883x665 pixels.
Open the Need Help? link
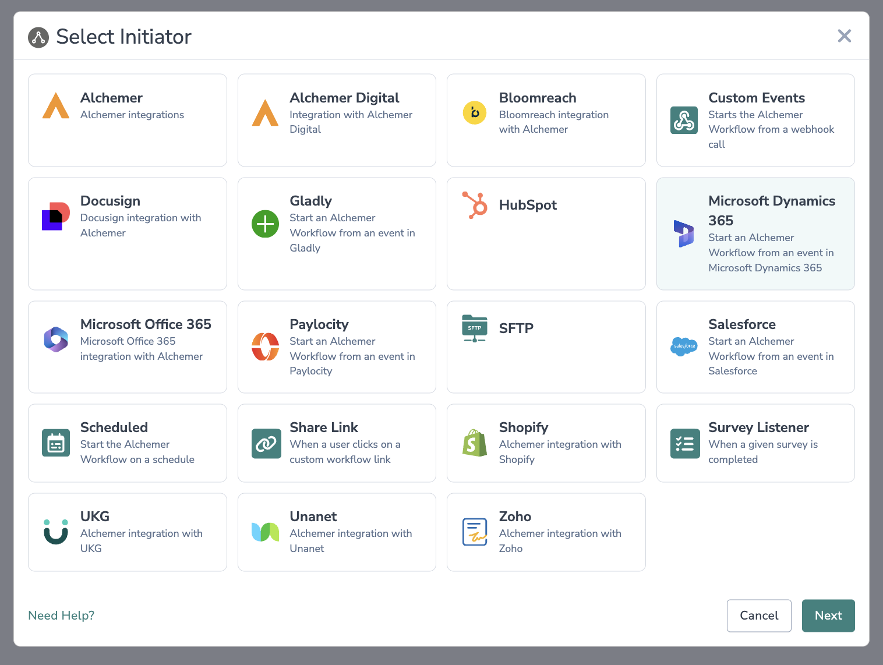[x=61, y=616]
